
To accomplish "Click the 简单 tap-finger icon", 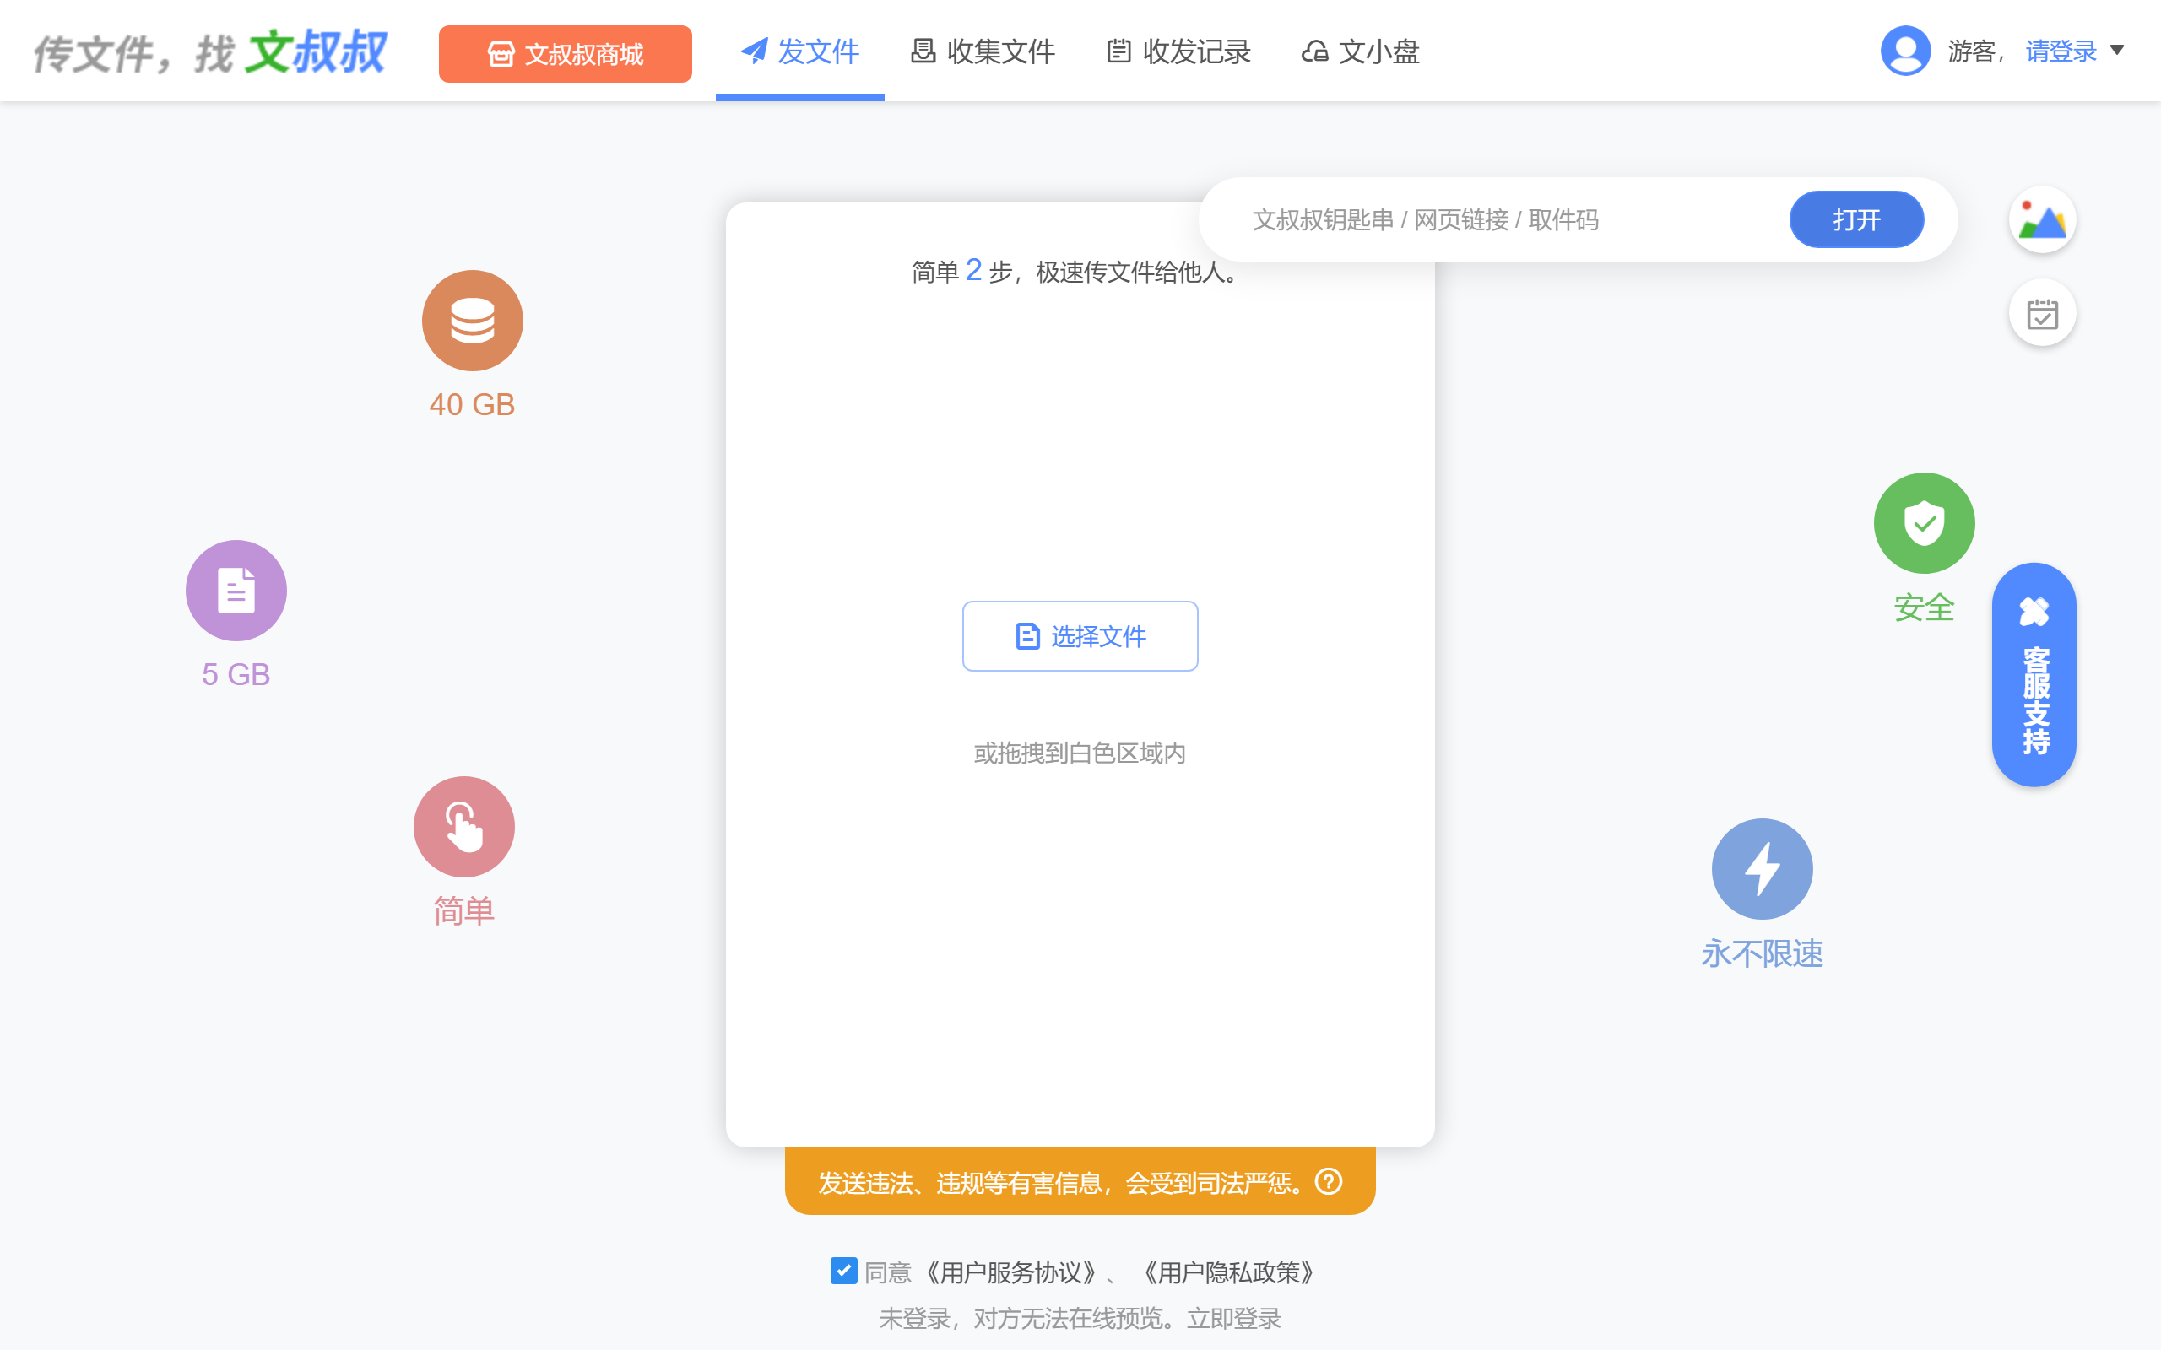I will click(x=464, y=827).
